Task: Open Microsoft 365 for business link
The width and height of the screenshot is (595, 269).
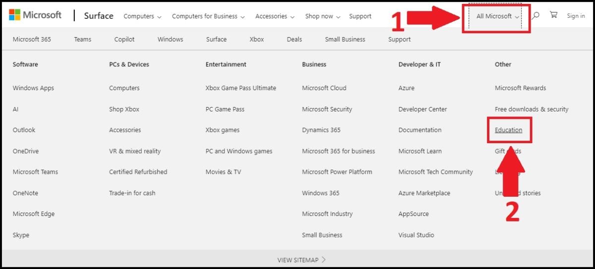Action: [339, 151]
